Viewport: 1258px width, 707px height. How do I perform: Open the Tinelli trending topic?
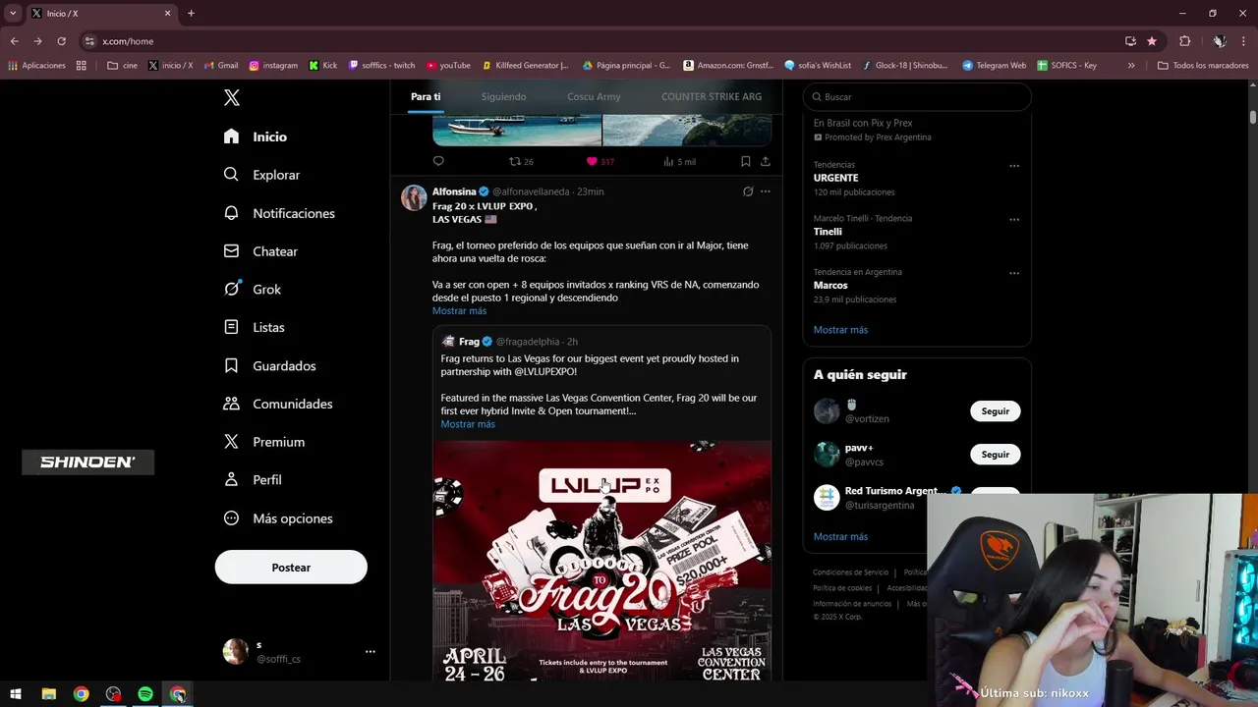coord(828,232)
